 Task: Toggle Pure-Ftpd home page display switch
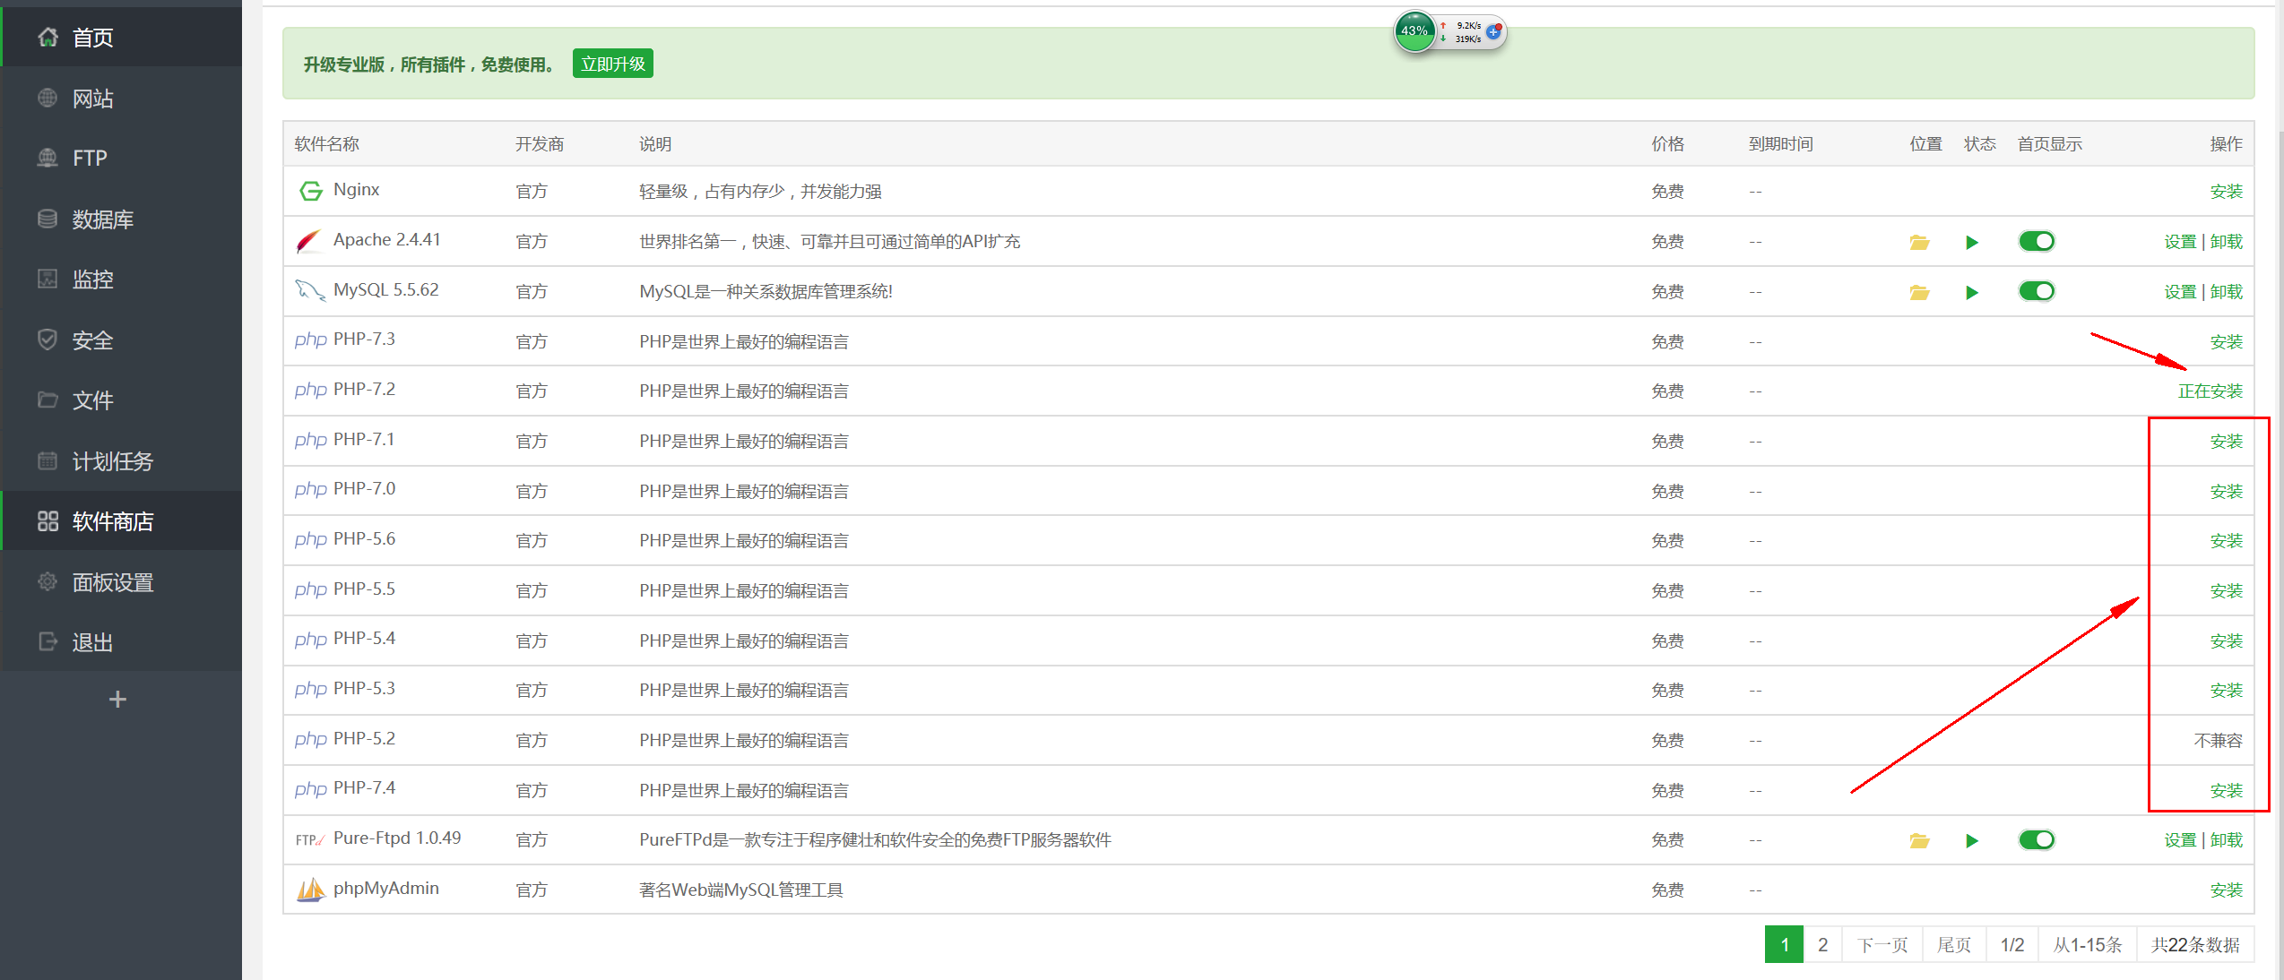[2037, 839]
